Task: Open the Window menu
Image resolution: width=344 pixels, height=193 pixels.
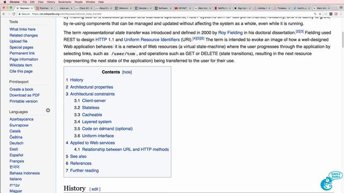Action: [x=90, y=2]
